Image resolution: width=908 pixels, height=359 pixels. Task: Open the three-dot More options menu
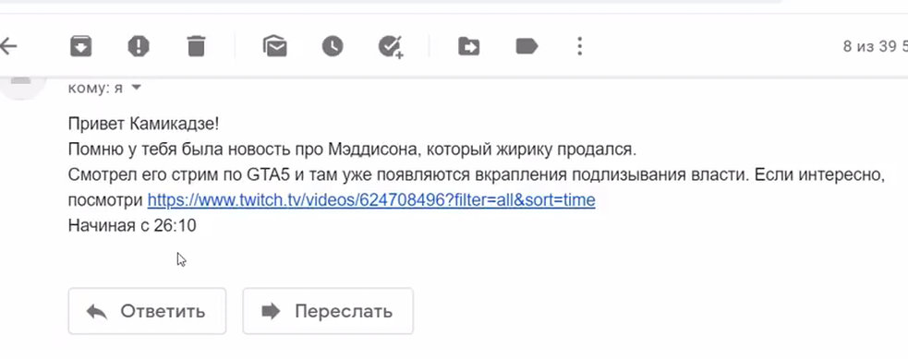580,46
